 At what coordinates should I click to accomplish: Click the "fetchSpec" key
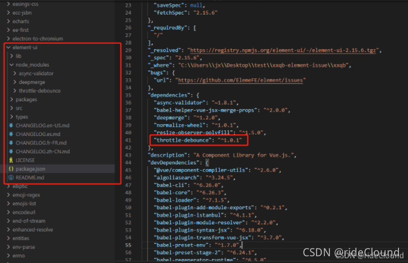tap(170, 13)
